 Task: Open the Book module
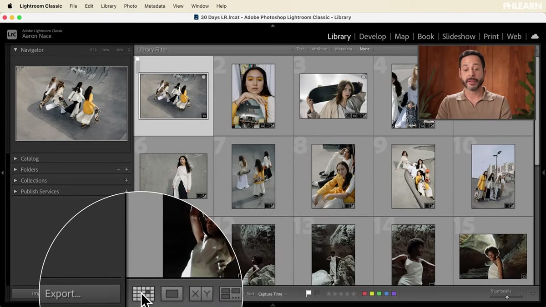coord(425,36)
